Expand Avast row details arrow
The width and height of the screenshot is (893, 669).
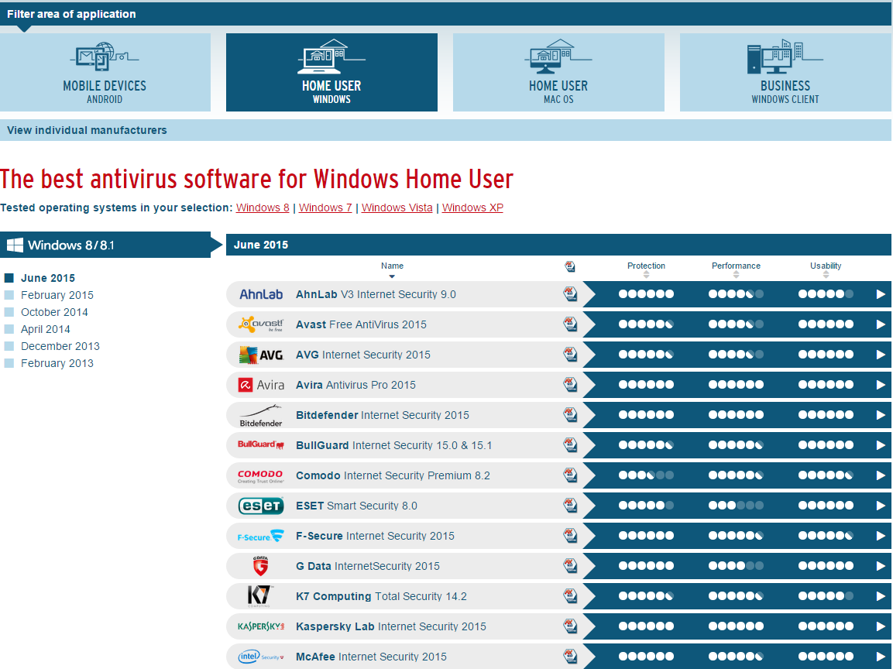tap(881, 324)
